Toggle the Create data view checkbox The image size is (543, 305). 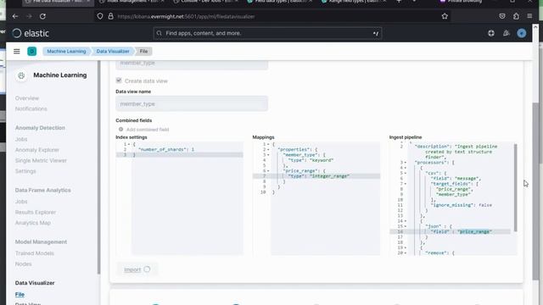pos(119,80)
